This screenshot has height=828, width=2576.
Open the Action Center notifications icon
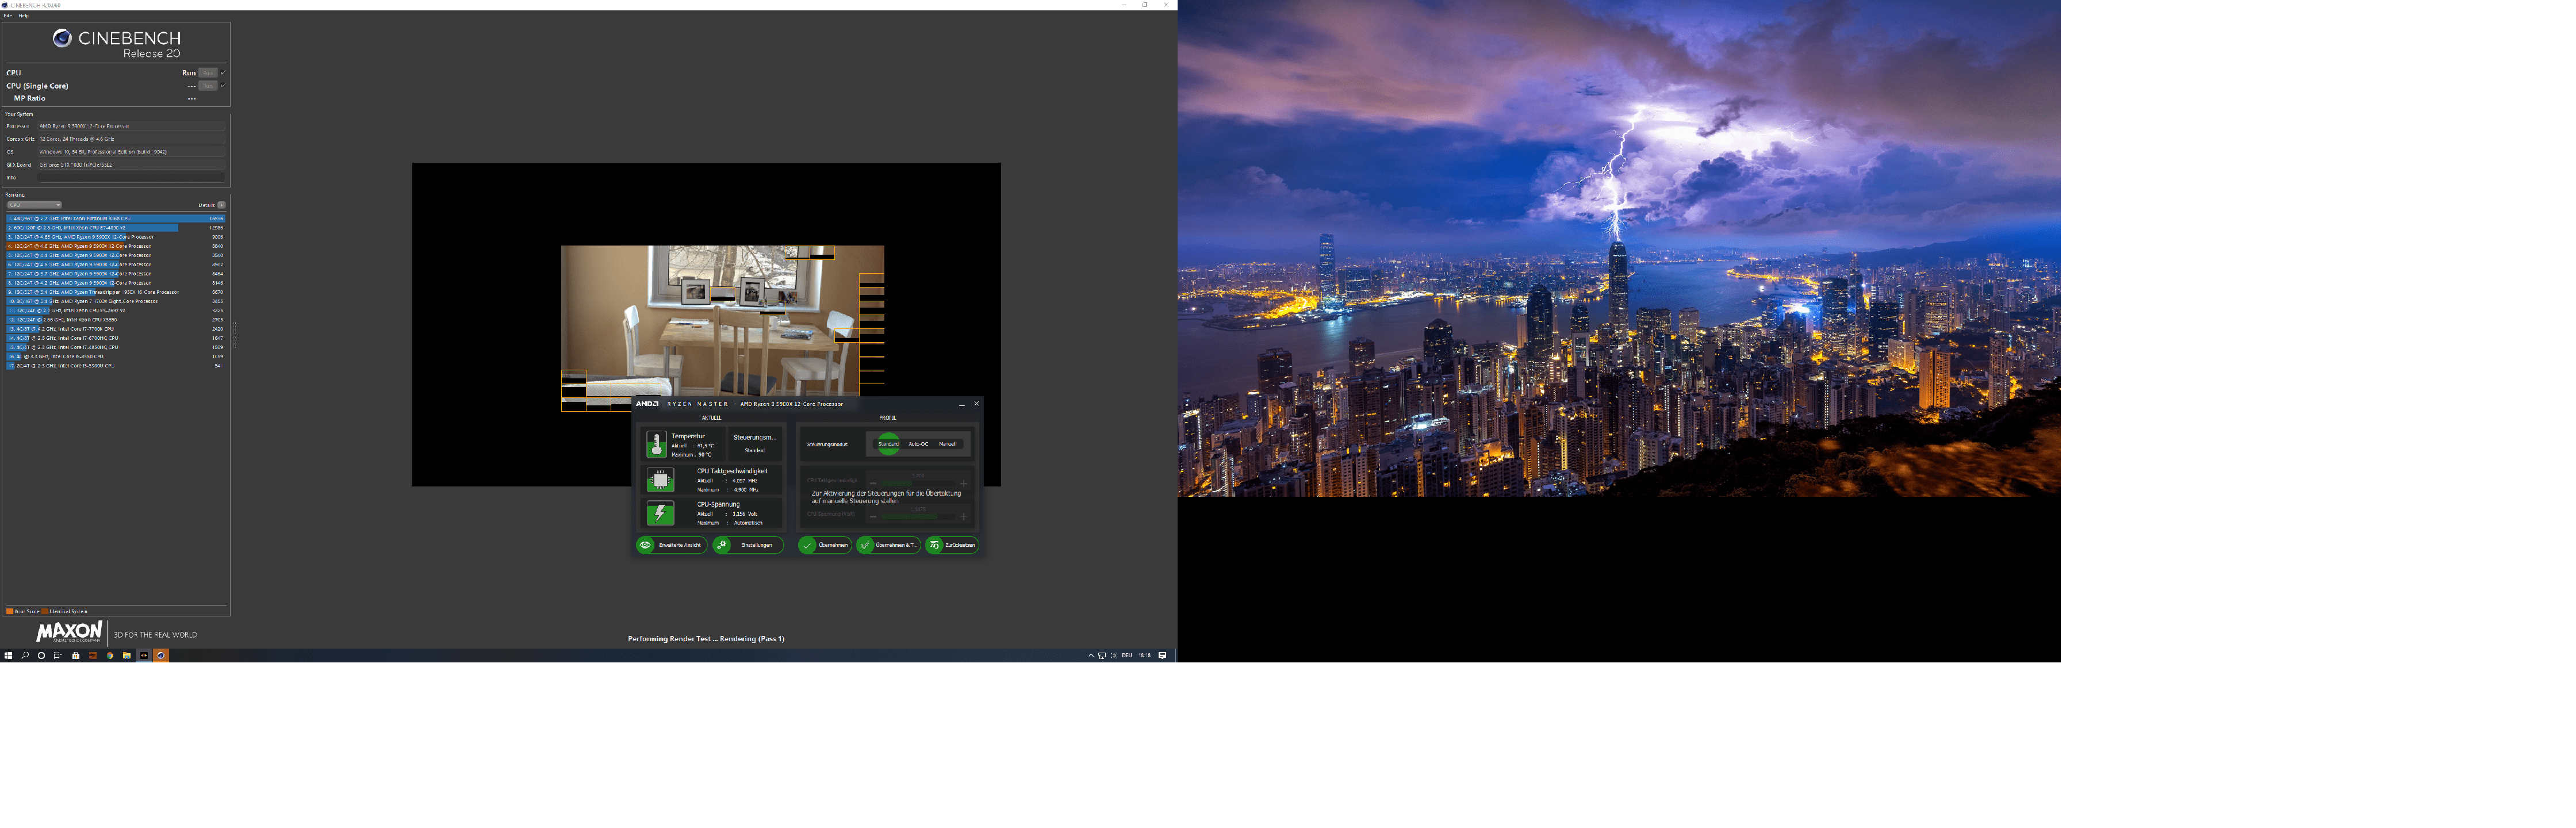click(1162, 656)
